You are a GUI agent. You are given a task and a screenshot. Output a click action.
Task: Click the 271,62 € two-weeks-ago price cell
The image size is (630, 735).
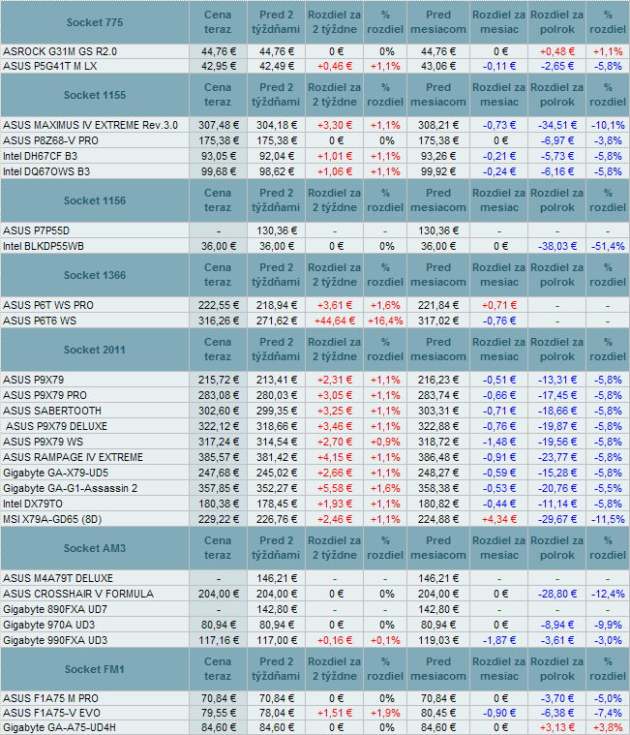(277, 321)
